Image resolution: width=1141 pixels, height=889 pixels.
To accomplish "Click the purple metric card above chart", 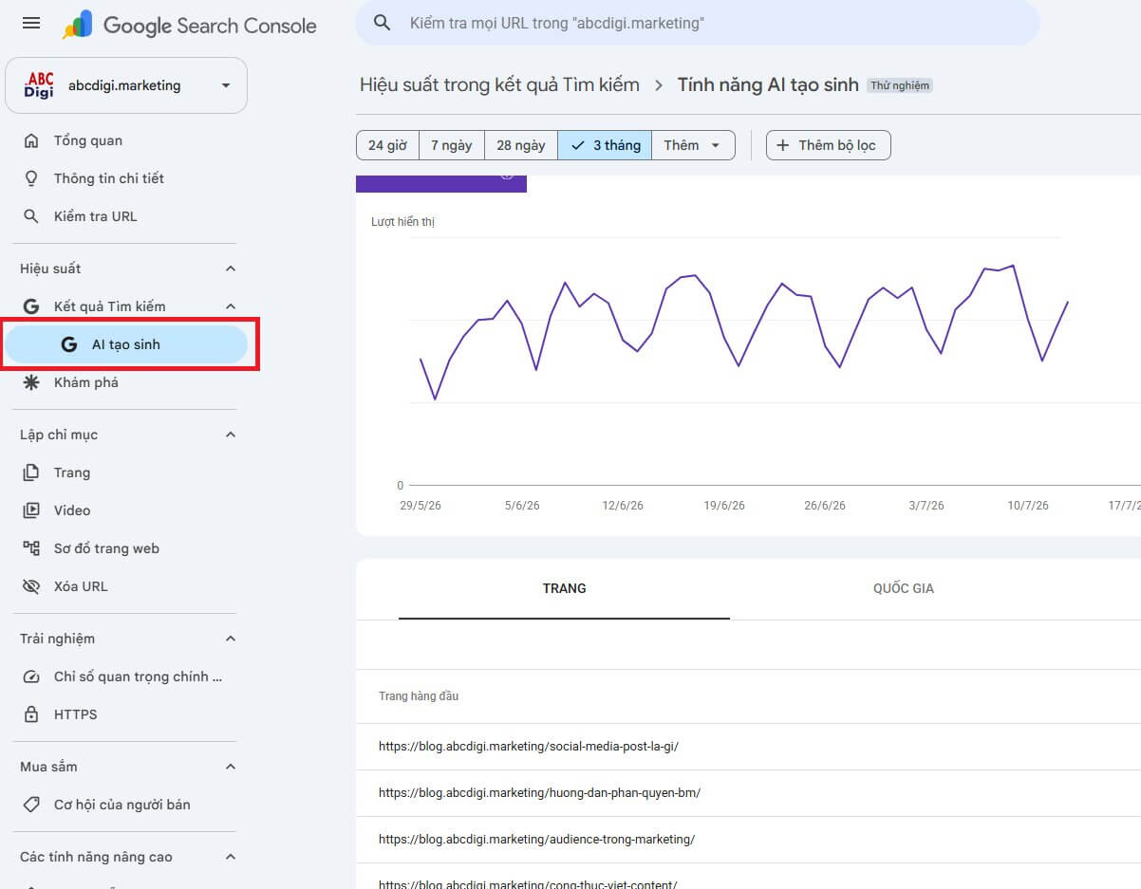I will coord(441,183).
